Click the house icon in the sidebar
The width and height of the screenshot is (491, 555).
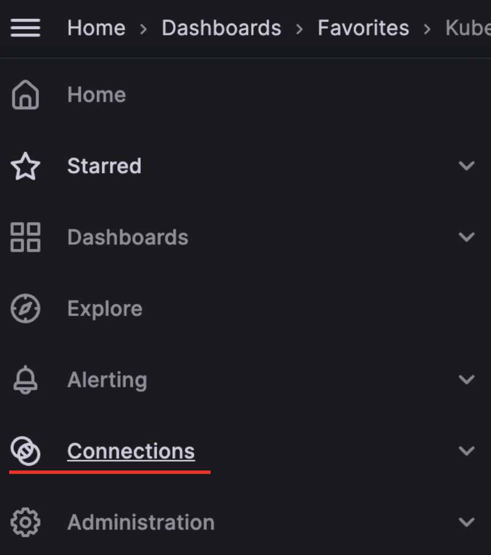25,95
